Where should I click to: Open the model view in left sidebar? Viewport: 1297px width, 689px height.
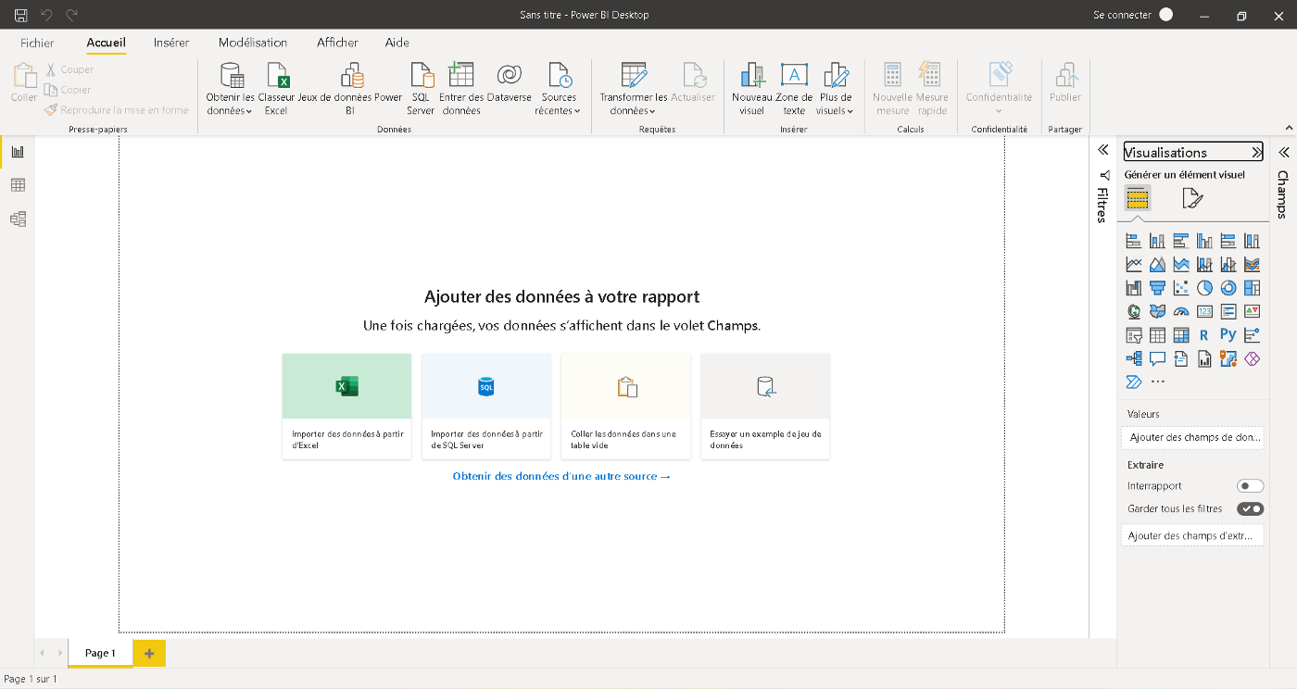click(x=18, y=219)
